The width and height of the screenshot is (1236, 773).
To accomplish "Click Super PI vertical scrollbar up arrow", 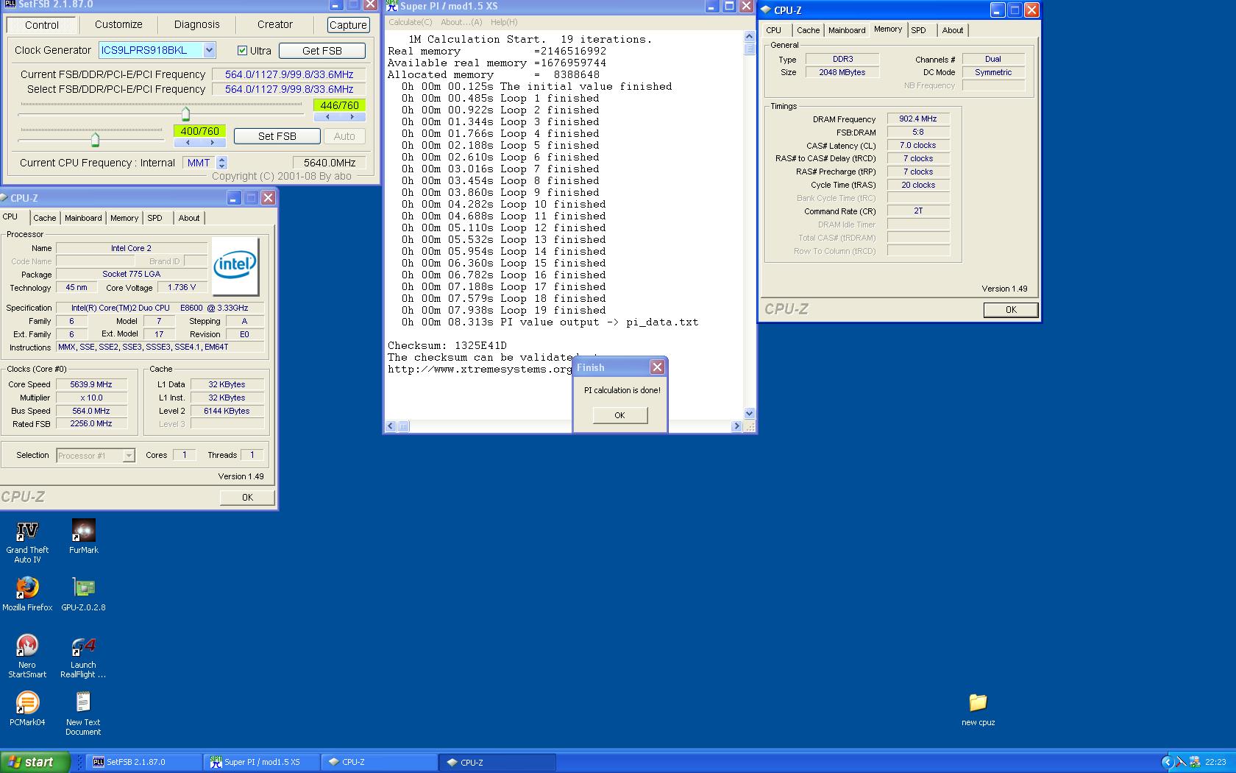I will (x=750, y=37).
